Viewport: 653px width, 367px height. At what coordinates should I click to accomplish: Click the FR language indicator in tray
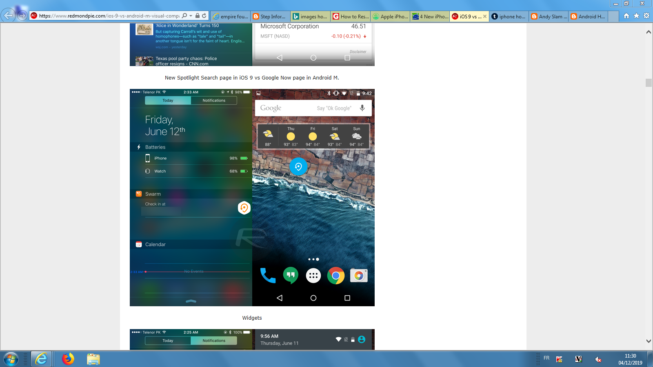coord(546,358)
